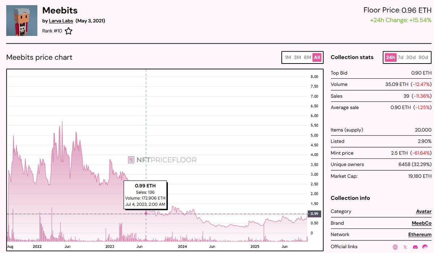Click the Official links label
Image resolution: width=434 pixels, height=253 pixels.
(x=344, y=247)
